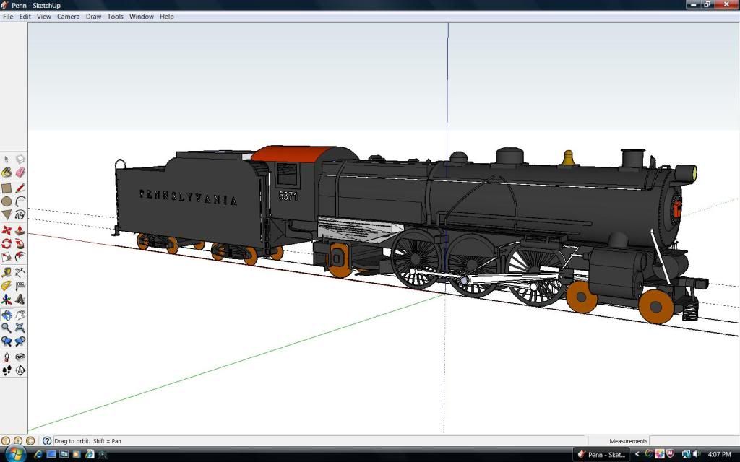
Task: Select the 3D Text tool
Action: 20,299
